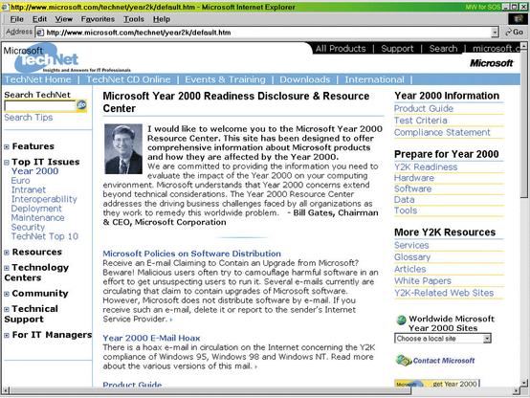530x398 pixels.
Task: Open Microsoft Policies on Software Distribution
Action: (191, 254)
